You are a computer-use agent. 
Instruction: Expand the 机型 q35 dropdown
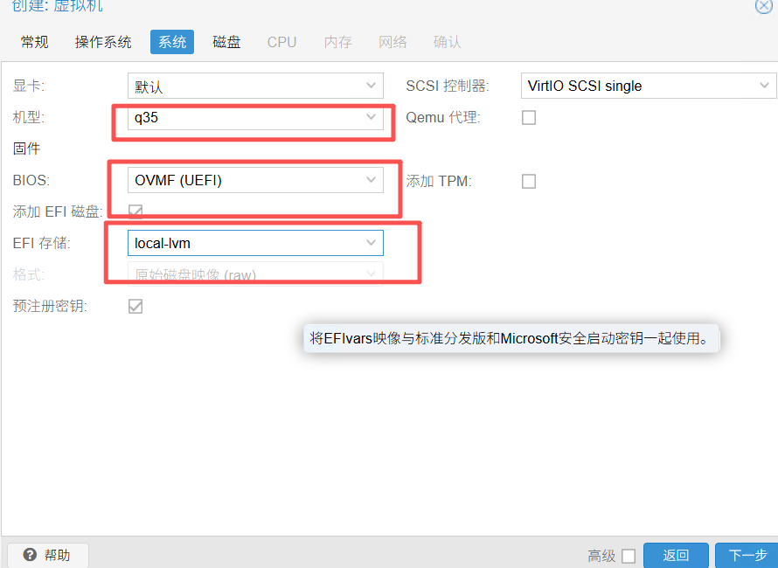click(x=371, y=117)
